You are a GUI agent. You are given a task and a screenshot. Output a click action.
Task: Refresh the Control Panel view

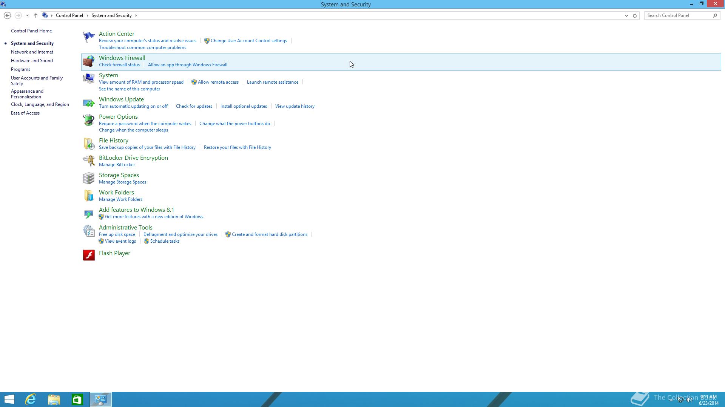[x=635, y=15]
